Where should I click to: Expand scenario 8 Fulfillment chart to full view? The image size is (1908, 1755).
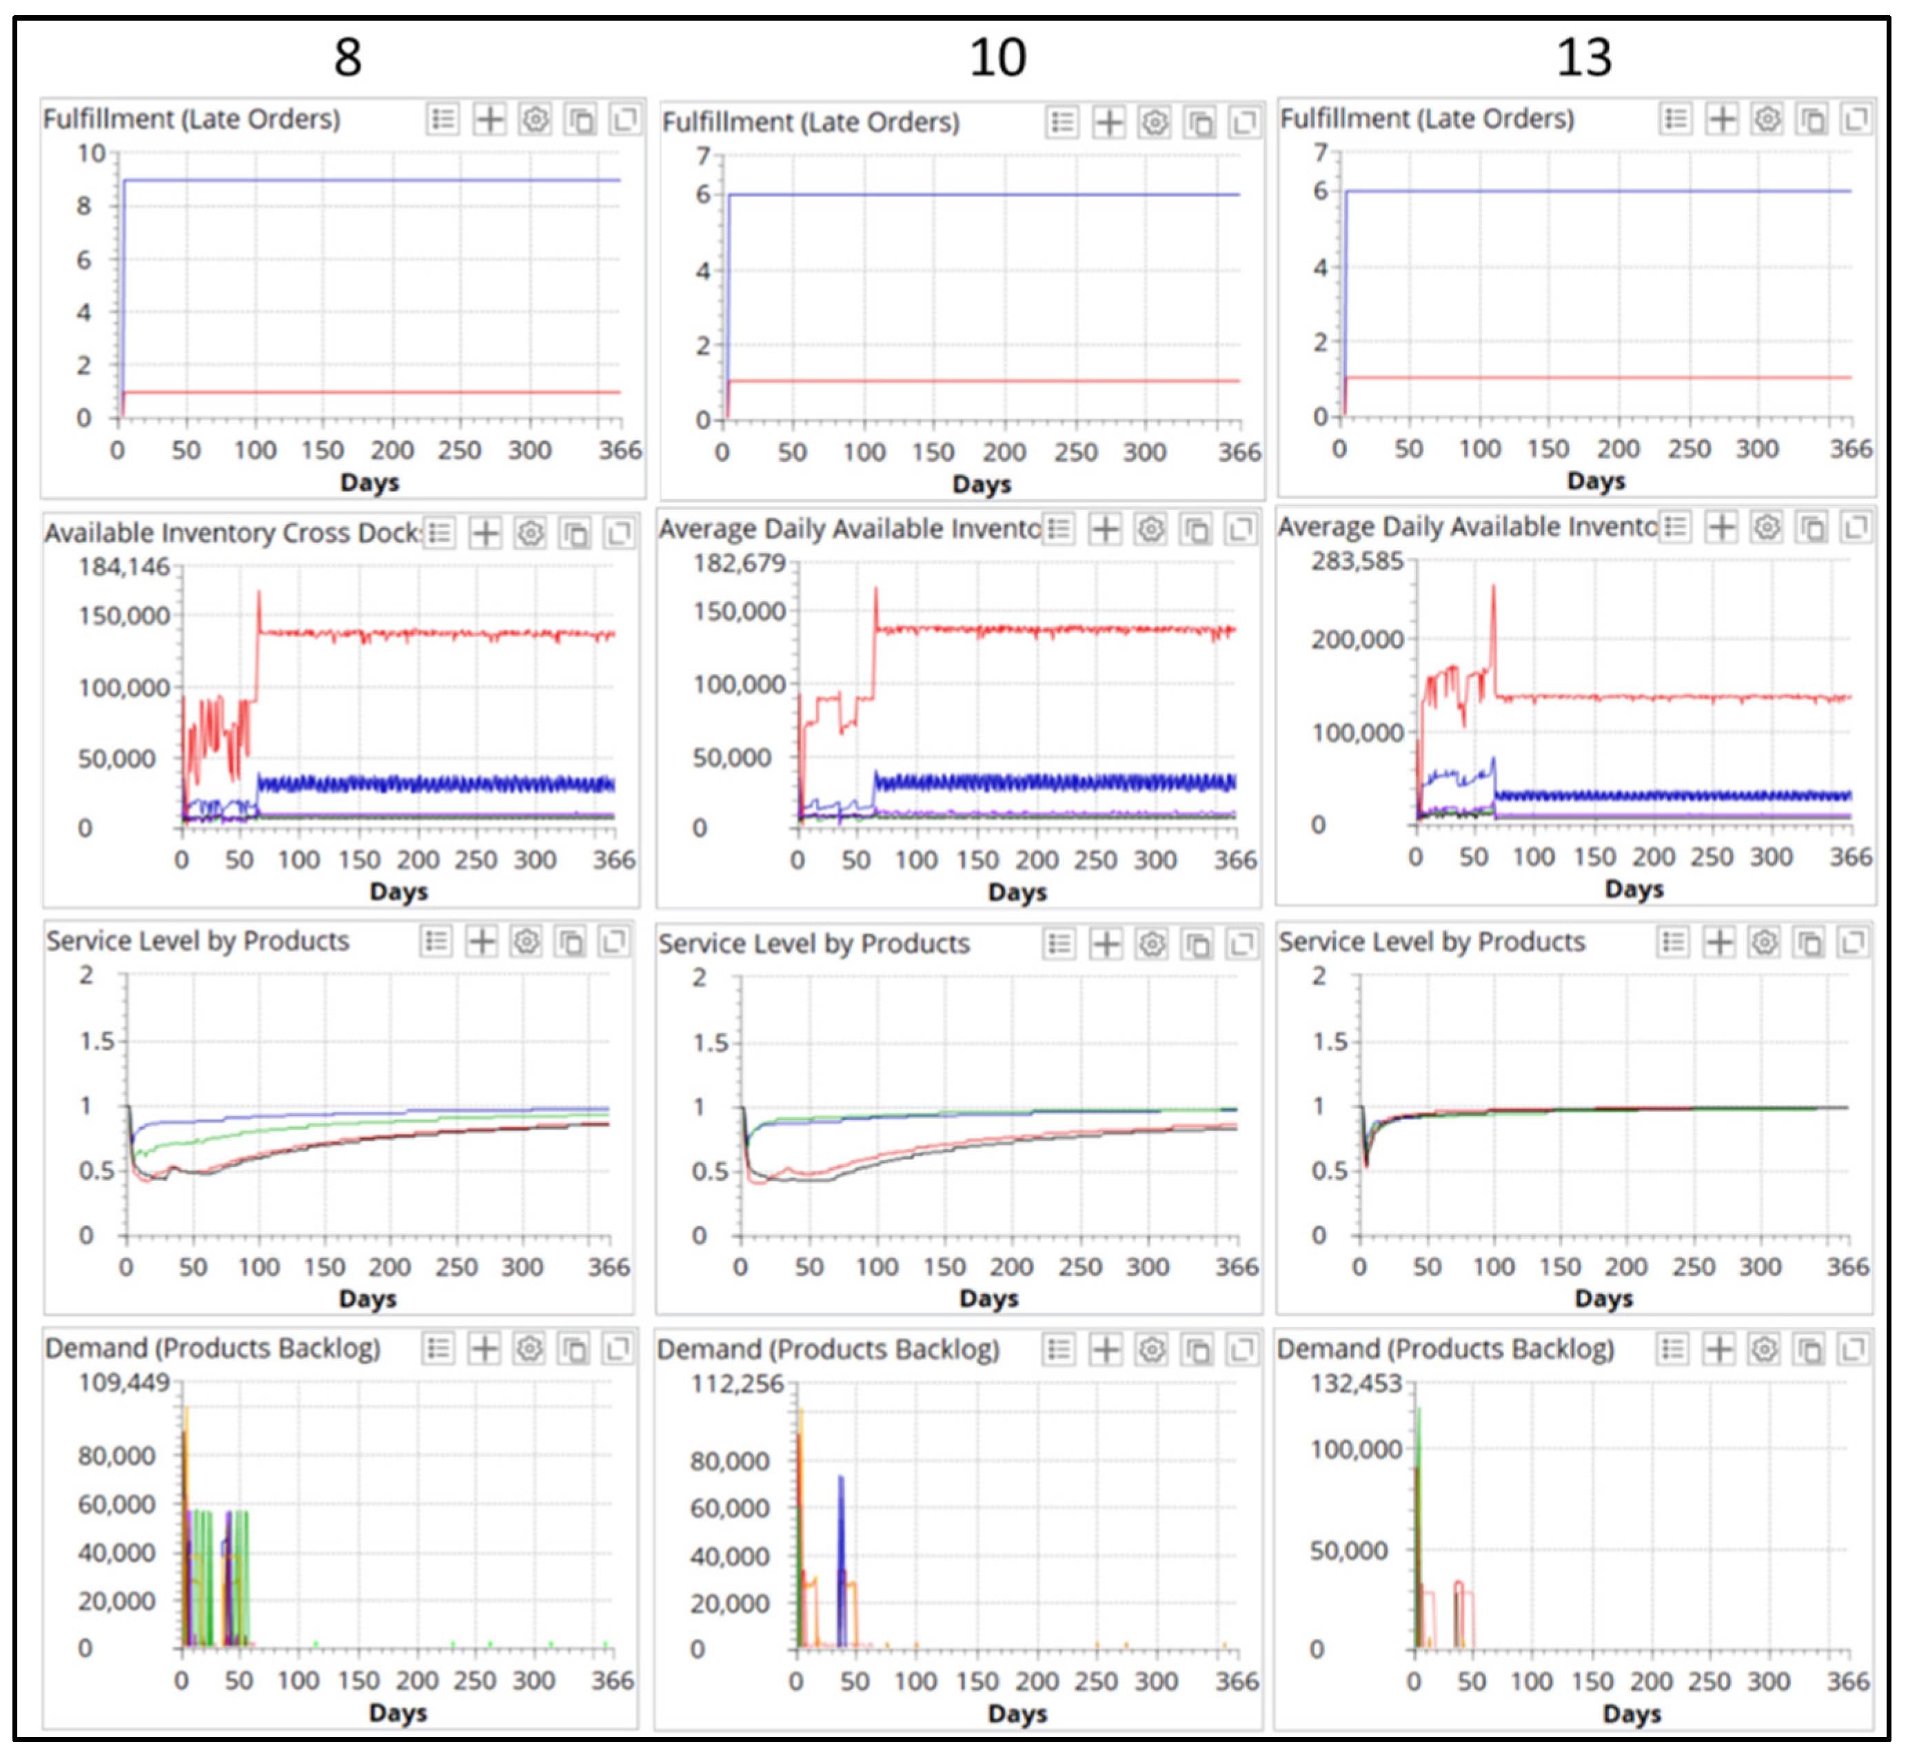624,120
